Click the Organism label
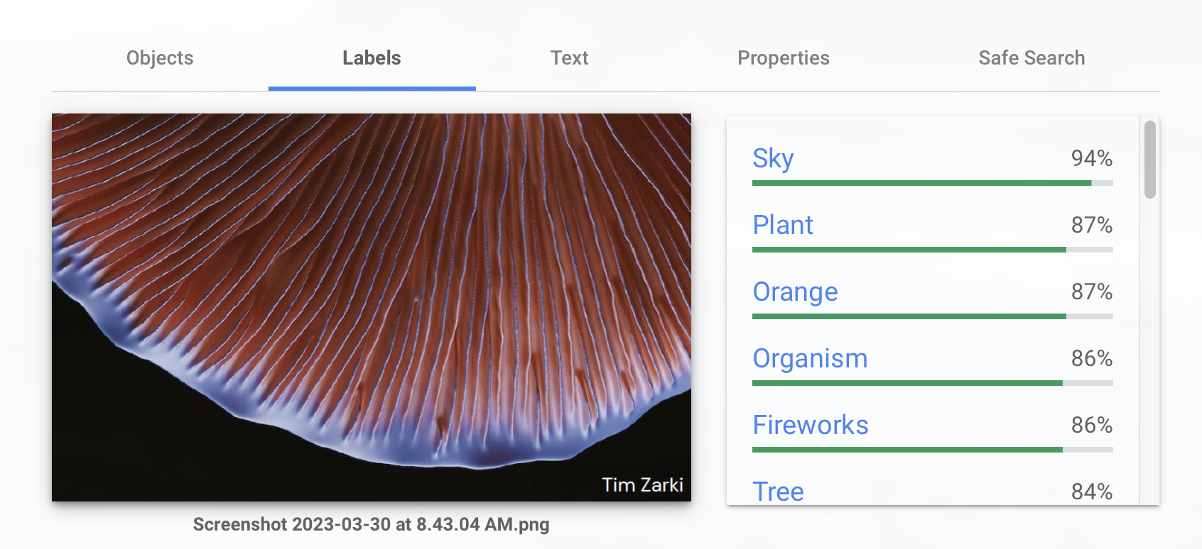Screen dimensions: 1202x549 810,358
